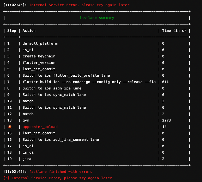Click the 'Step' column header
The width and height of the screenshot is (202, 182).
[x=12, y=31]
